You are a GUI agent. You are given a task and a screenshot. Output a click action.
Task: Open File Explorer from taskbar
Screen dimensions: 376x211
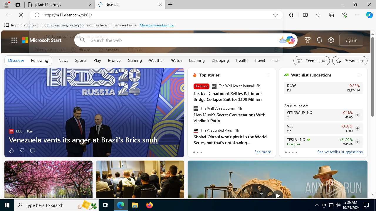tap(135, 205)
